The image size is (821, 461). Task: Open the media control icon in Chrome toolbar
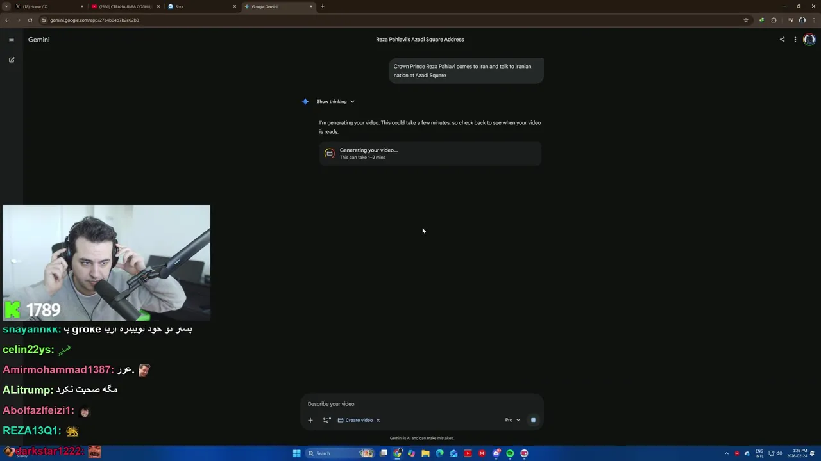click(790, 20)
